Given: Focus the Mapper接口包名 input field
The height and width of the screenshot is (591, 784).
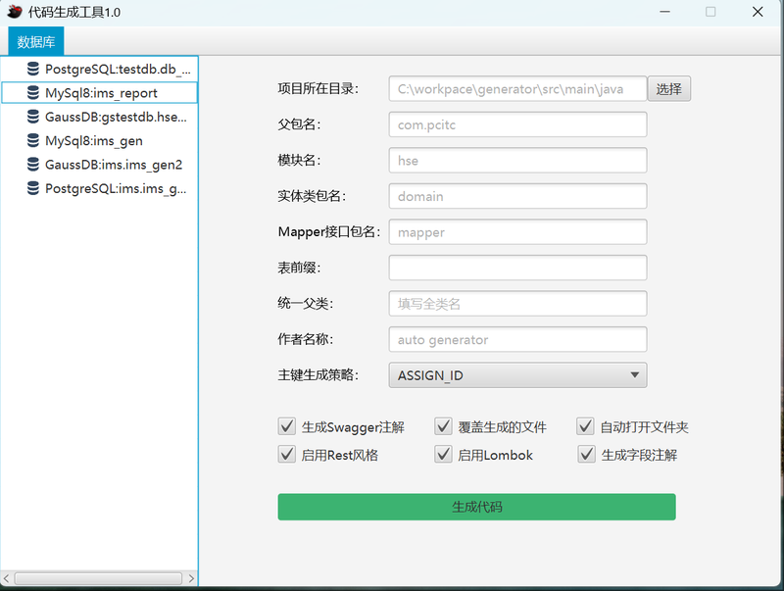Looking at the screenshot, I should (x=517, y=232).
